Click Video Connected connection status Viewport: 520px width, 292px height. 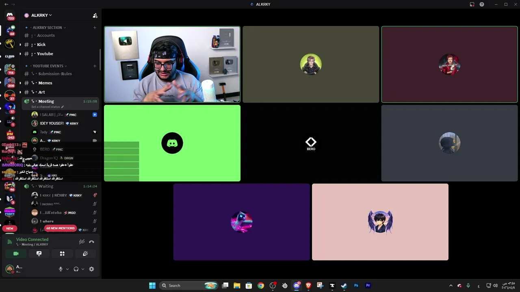coord(32,239)
